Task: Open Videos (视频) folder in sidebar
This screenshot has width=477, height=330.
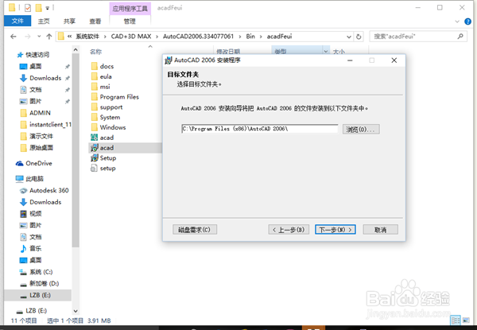Action: [x=30, y=214]
